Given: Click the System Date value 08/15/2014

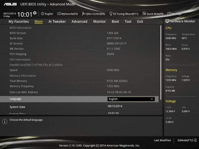Looking at the screenshot, I should click(115, 106).
